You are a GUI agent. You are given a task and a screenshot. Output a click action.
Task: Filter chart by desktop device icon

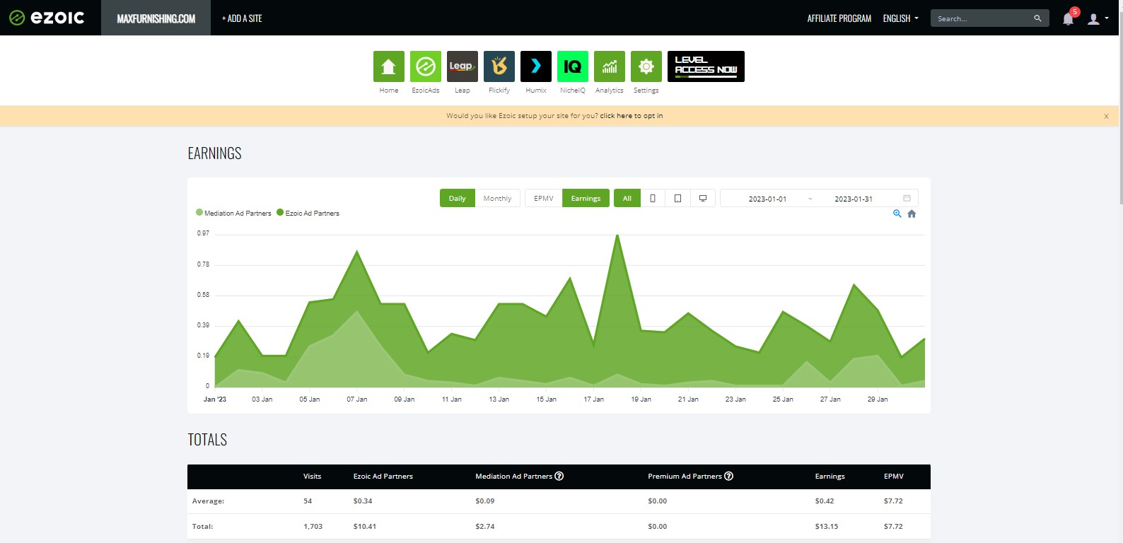tap(703, 198)
